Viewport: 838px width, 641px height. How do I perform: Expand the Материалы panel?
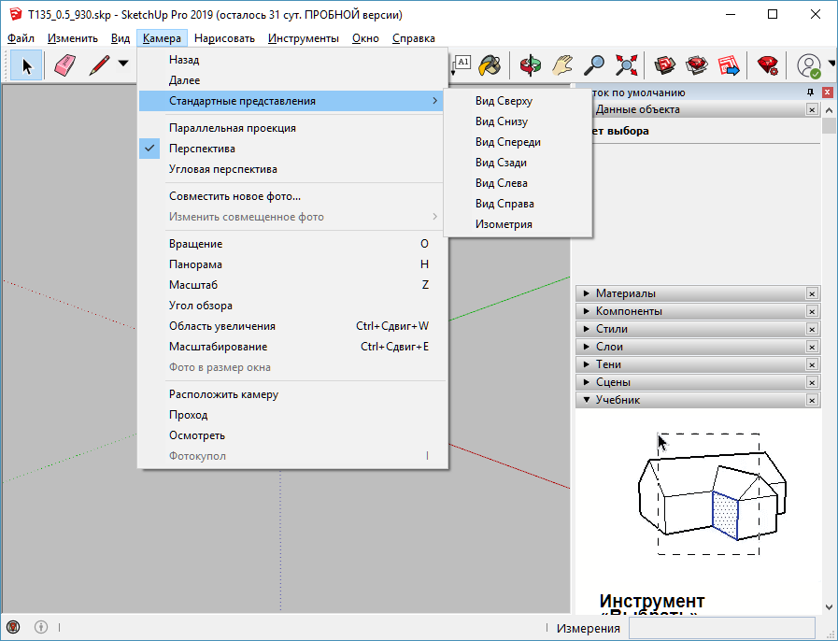(625, 293)
